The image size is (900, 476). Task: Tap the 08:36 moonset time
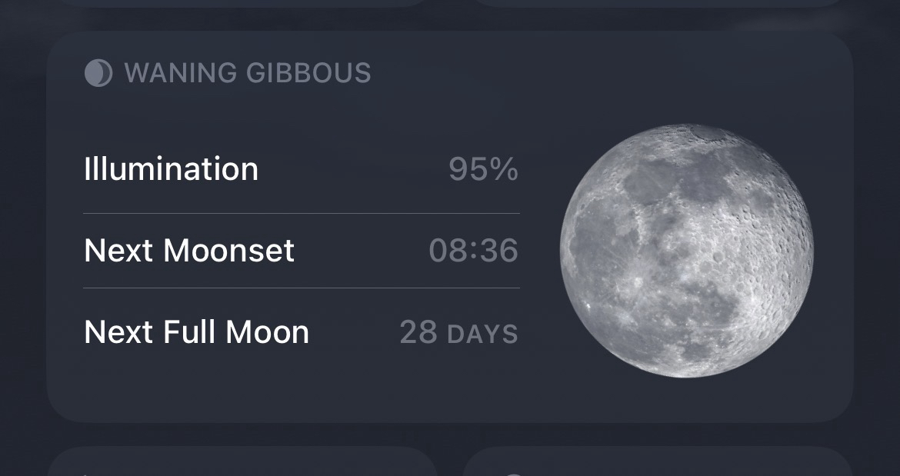[x=473, y=251]
